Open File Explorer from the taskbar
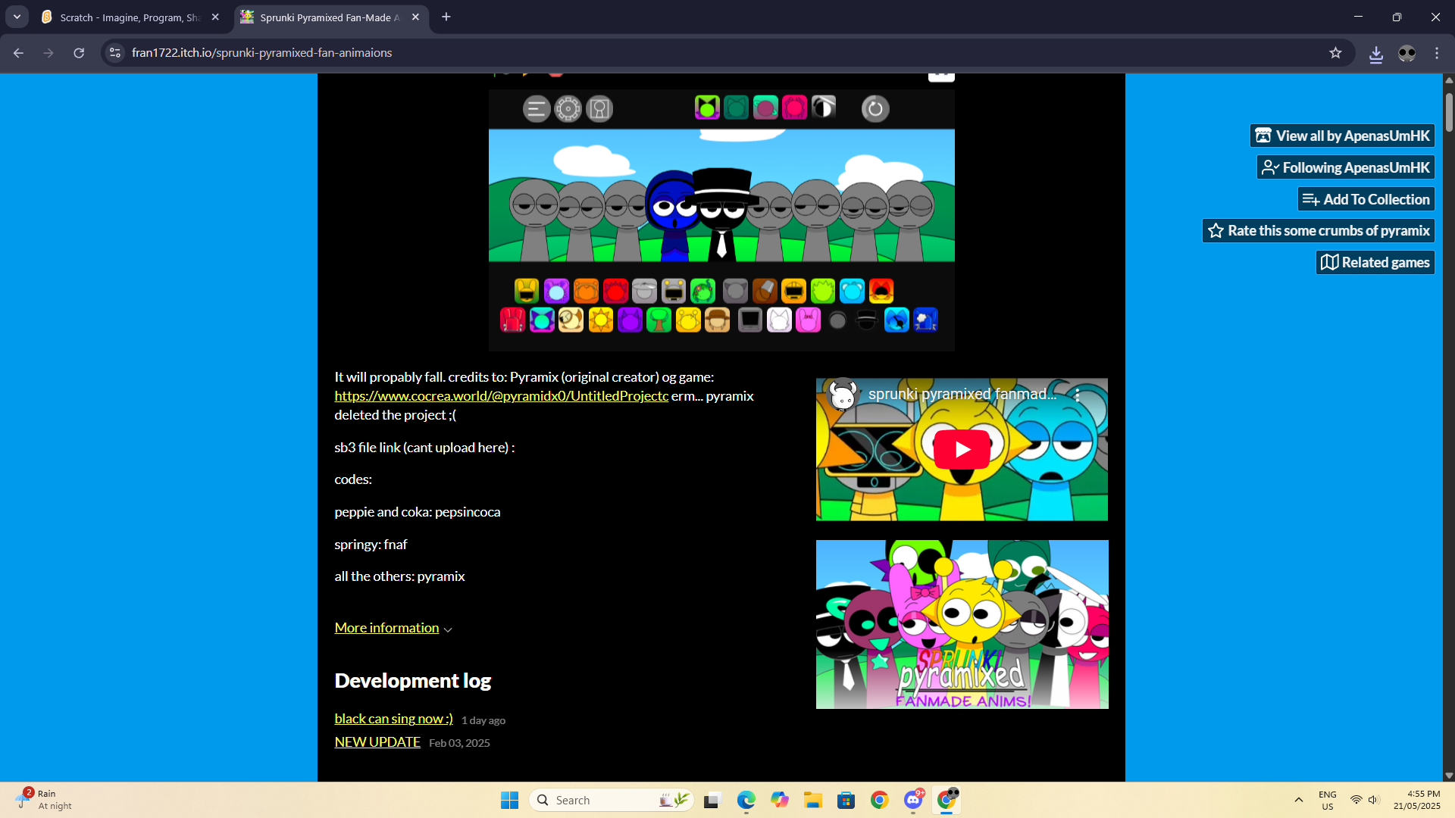The width and height of the screenshot is (1455, 818). 813,800
